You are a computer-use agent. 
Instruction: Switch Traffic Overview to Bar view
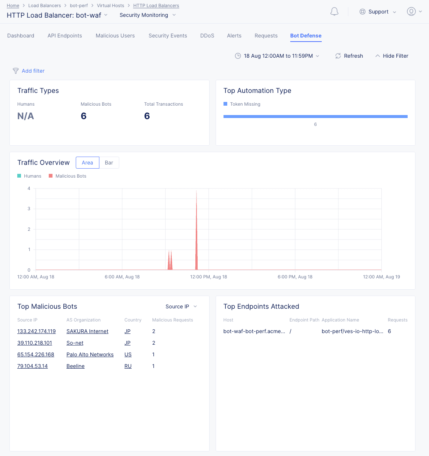[x=109, y=163]
